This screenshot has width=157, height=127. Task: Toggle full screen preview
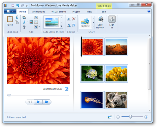pyautogui.click(x=66, y=89)
